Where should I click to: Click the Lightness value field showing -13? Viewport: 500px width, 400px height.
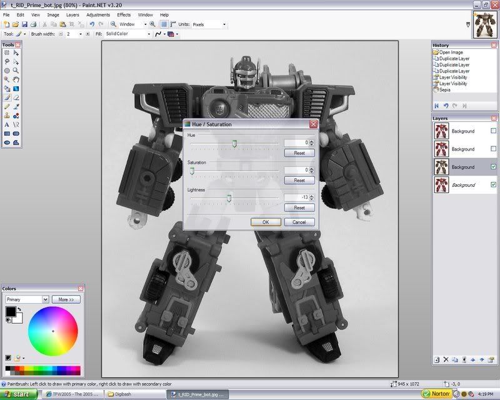(296, 197)
